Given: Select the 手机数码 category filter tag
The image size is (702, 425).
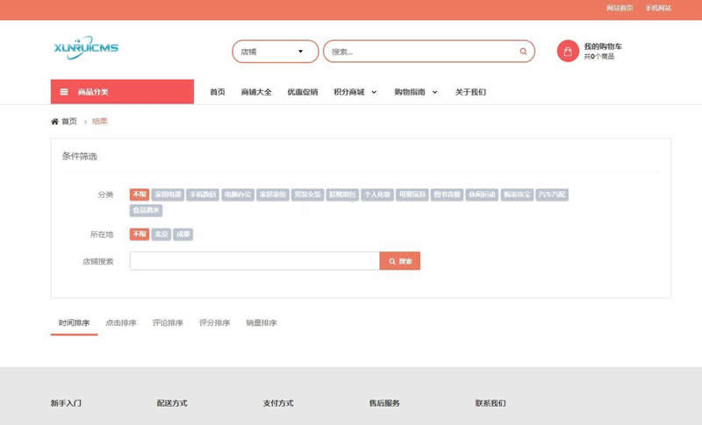Looking at the screenshot, I should pyautogui.click(x=203, y=195).
